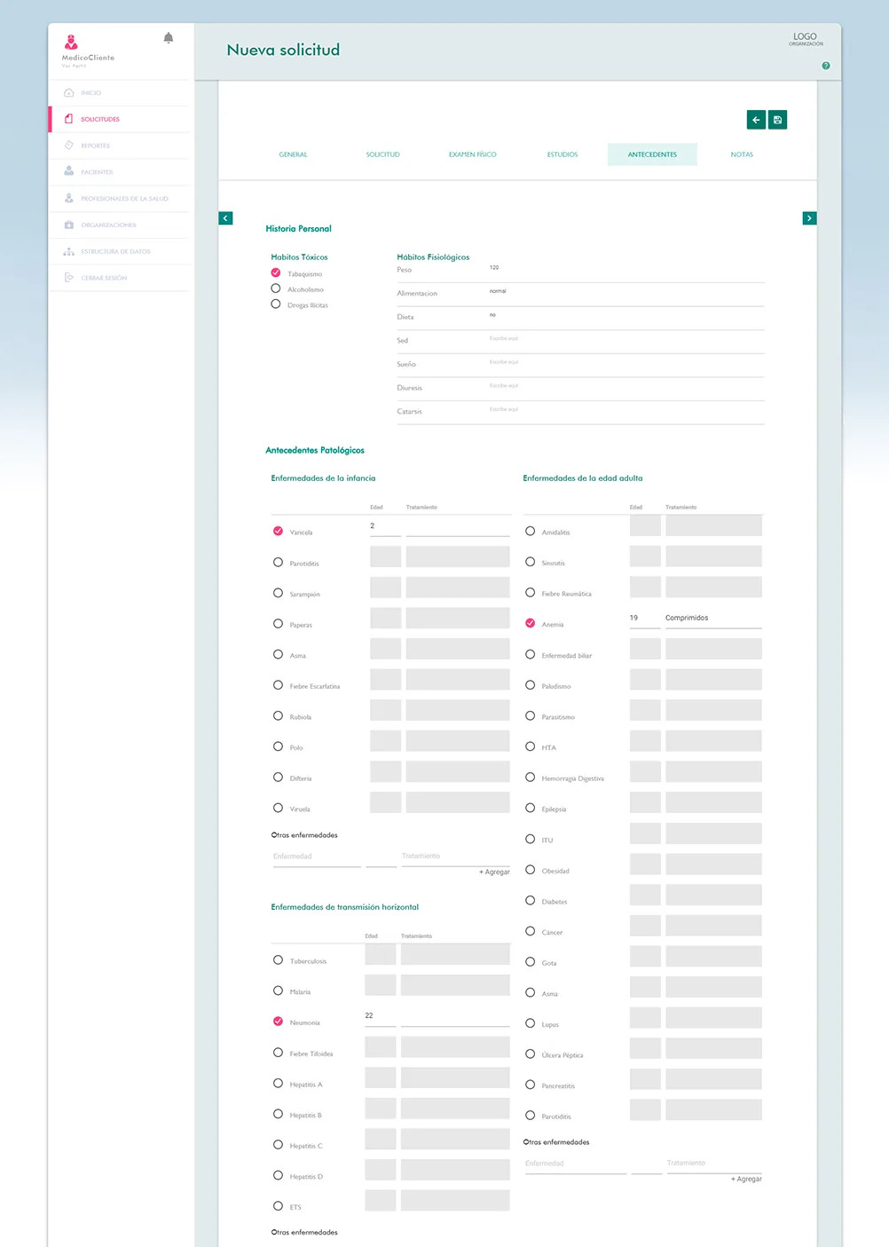Uncheck Anemia in adult diseases
The image size is (889, 1247).
coord(531,623)
